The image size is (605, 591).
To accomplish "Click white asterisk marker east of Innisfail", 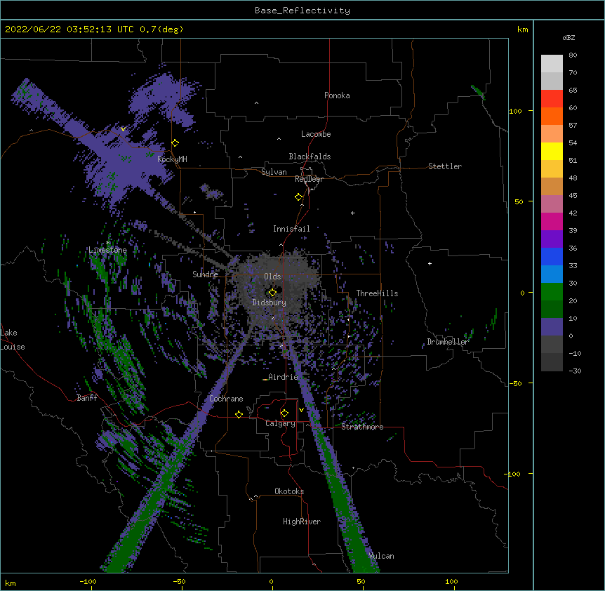I will pyautogui.click(x=352, y=213).
